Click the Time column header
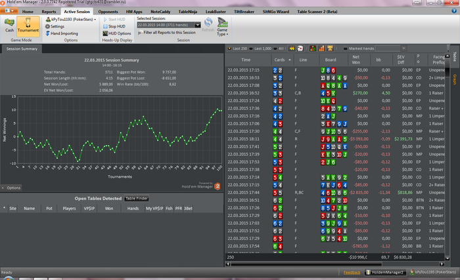This screenshot has width=460, height=280. (246, 60)
